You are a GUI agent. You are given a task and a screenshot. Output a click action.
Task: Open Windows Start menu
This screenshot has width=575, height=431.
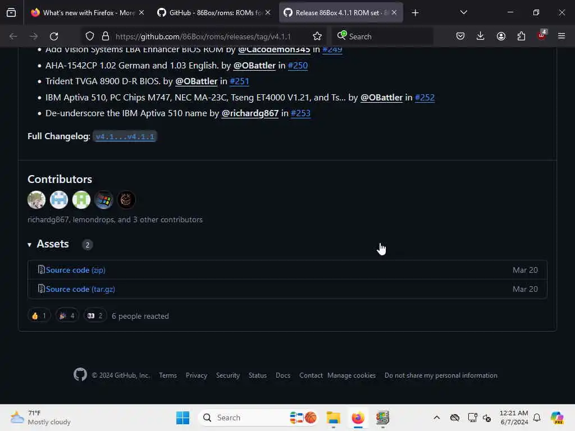[x=182, y=418]
